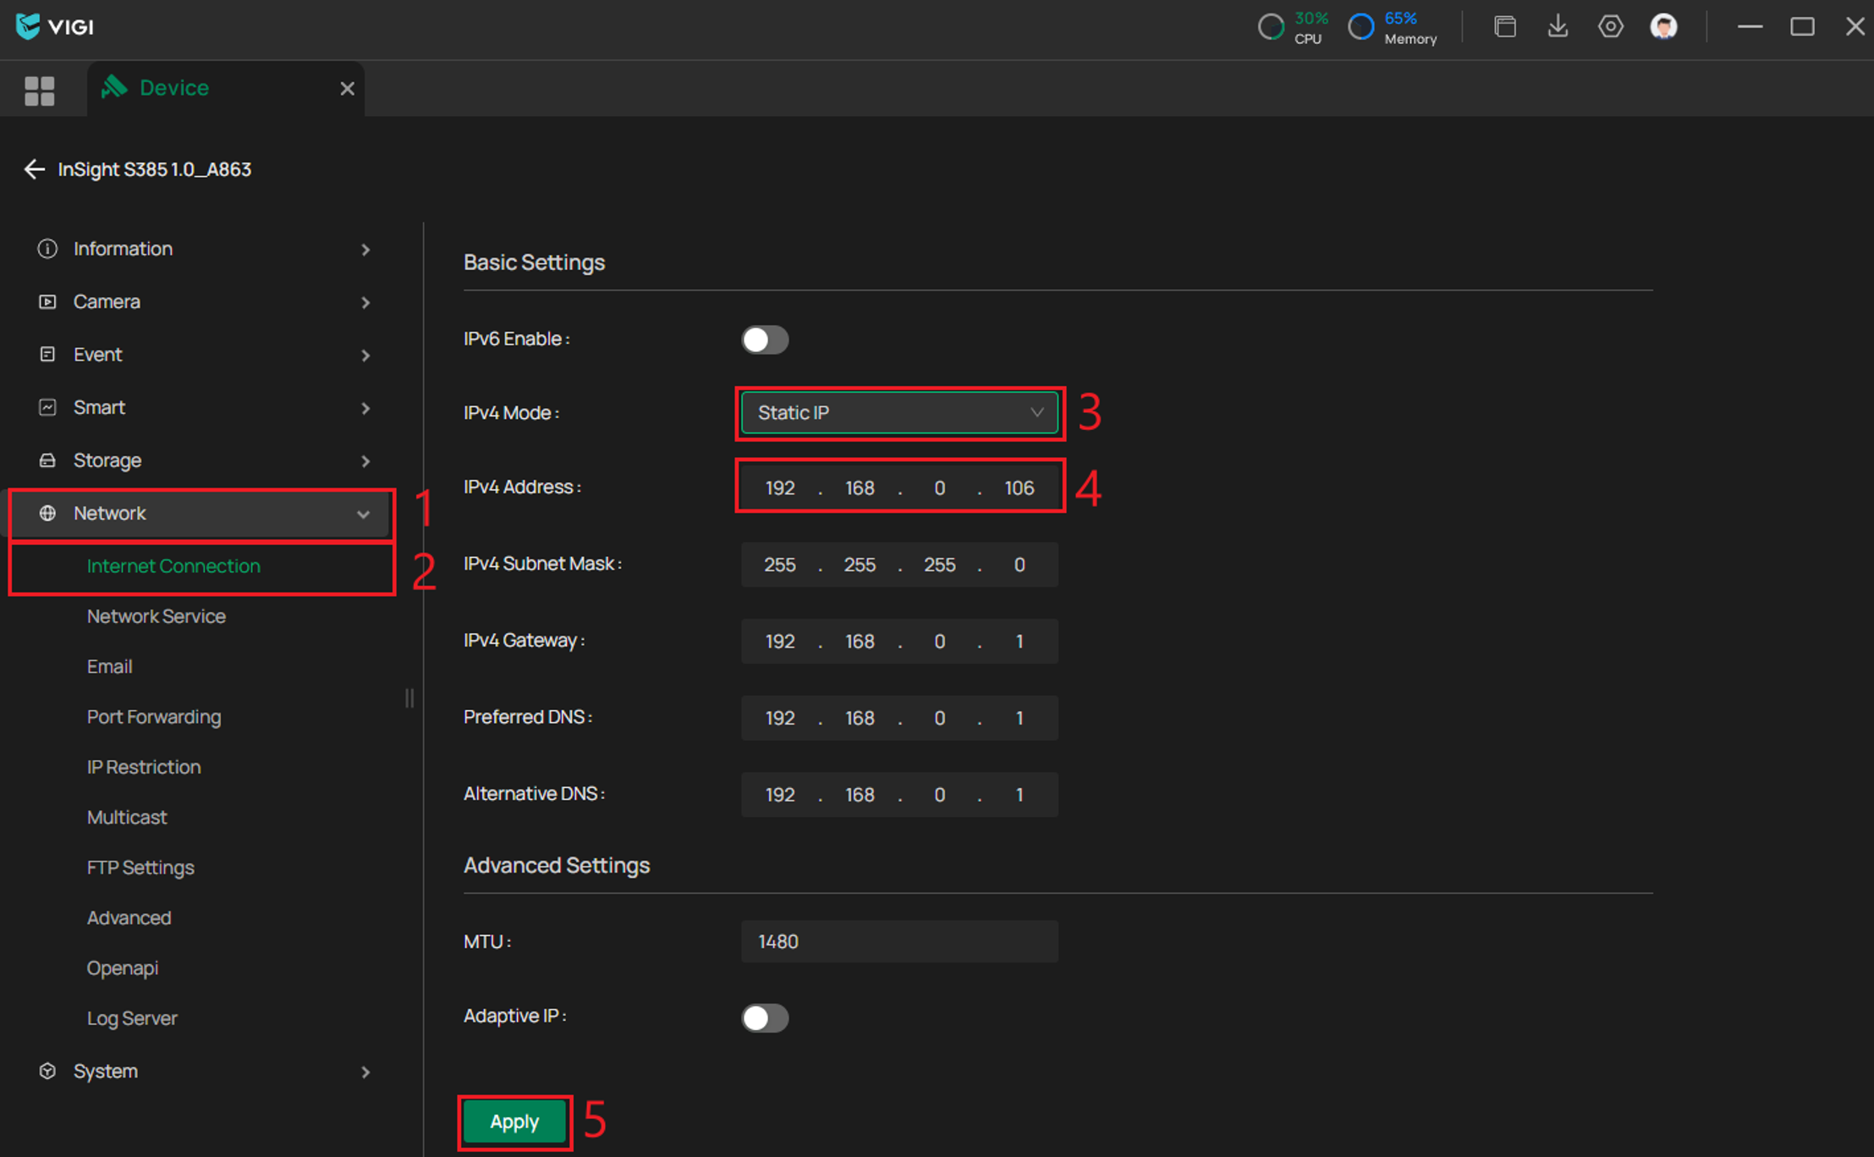The height and width of the screenshot is (1157, 1874).
Task: Open settings hexagon icon in title bar
Action: 1610,26
